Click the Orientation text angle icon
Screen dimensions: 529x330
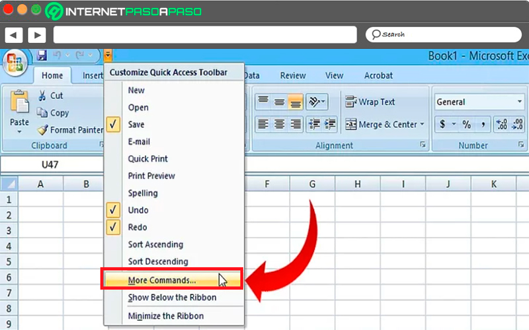tap(317, 102)
